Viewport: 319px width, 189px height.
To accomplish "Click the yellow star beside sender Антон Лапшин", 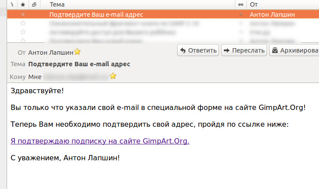I will [x=77, y=52].
